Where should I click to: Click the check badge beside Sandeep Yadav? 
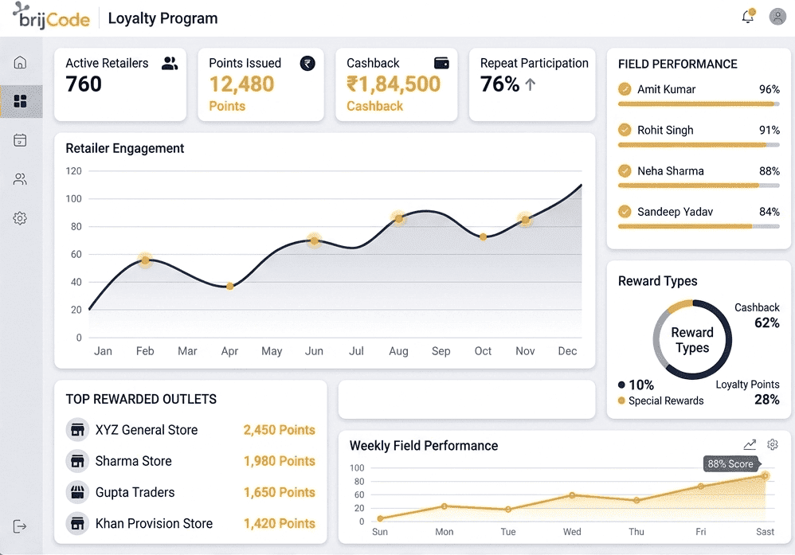(625, 211)
